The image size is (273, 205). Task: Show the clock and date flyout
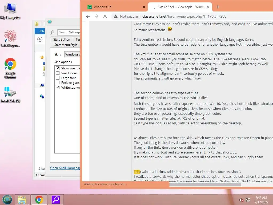point(261,200)
